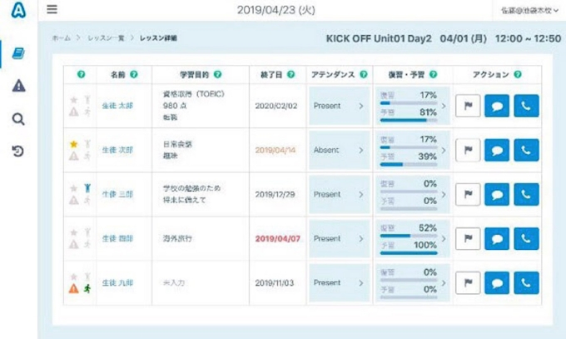This screenshot has width=566, height=339.
Task: Open the warning alerts sidebar icon
Action: [18, 86]
